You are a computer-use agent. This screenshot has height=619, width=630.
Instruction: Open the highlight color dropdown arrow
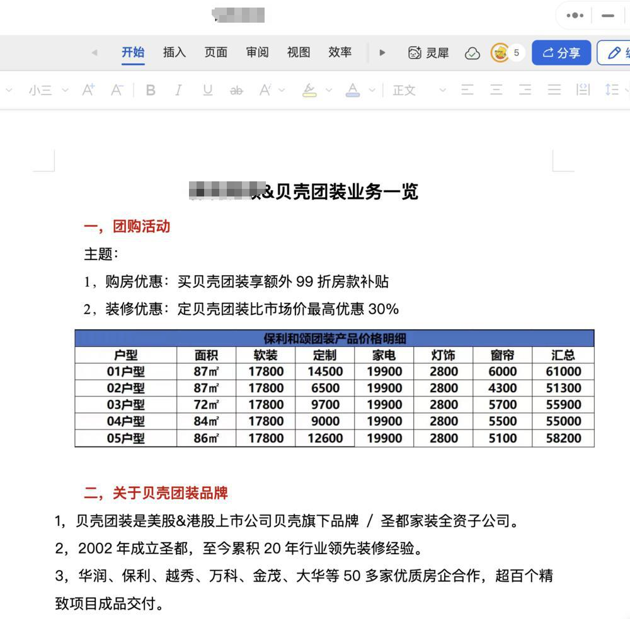[x=329, y=91]
